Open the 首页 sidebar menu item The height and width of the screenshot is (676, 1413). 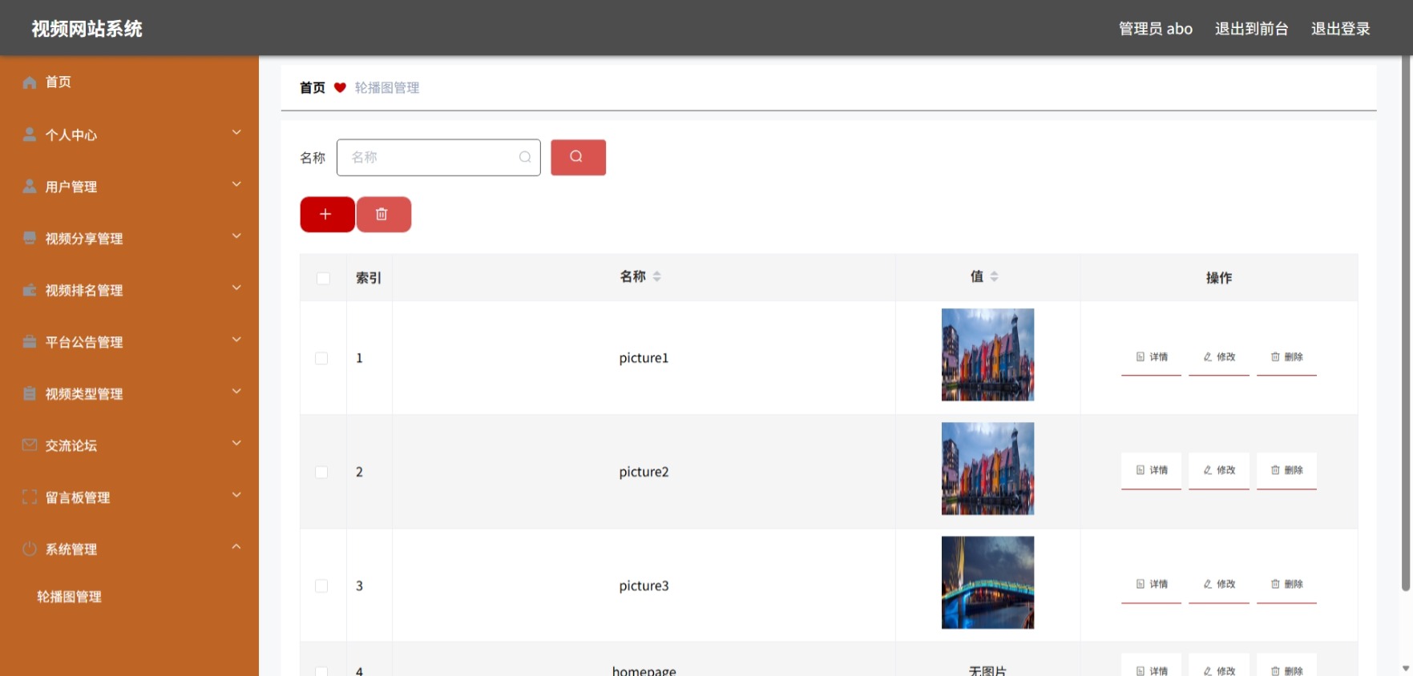point(129,82)
